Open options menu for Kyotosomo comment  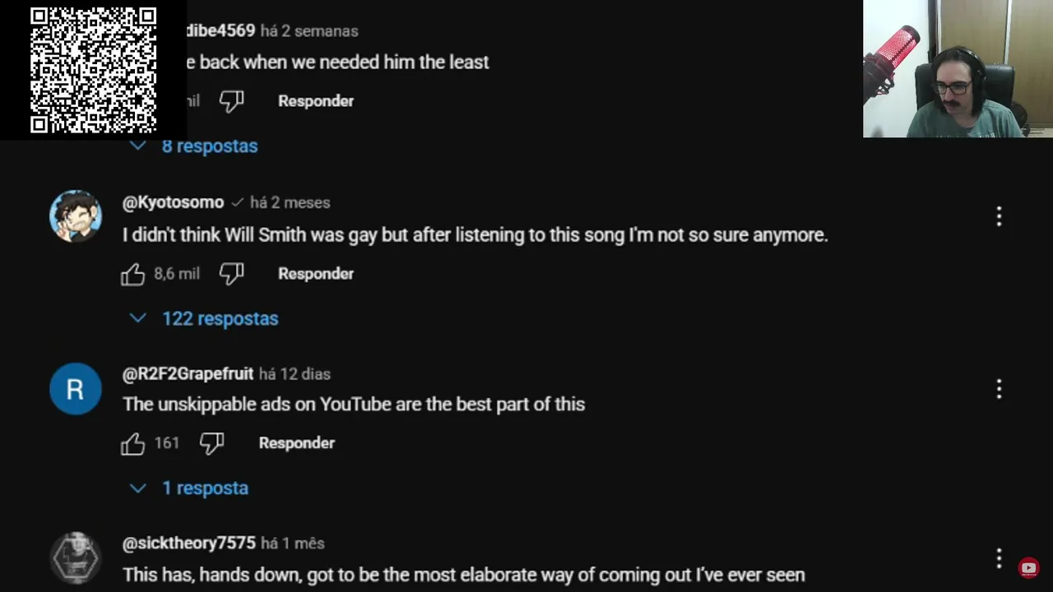point(999,217)
